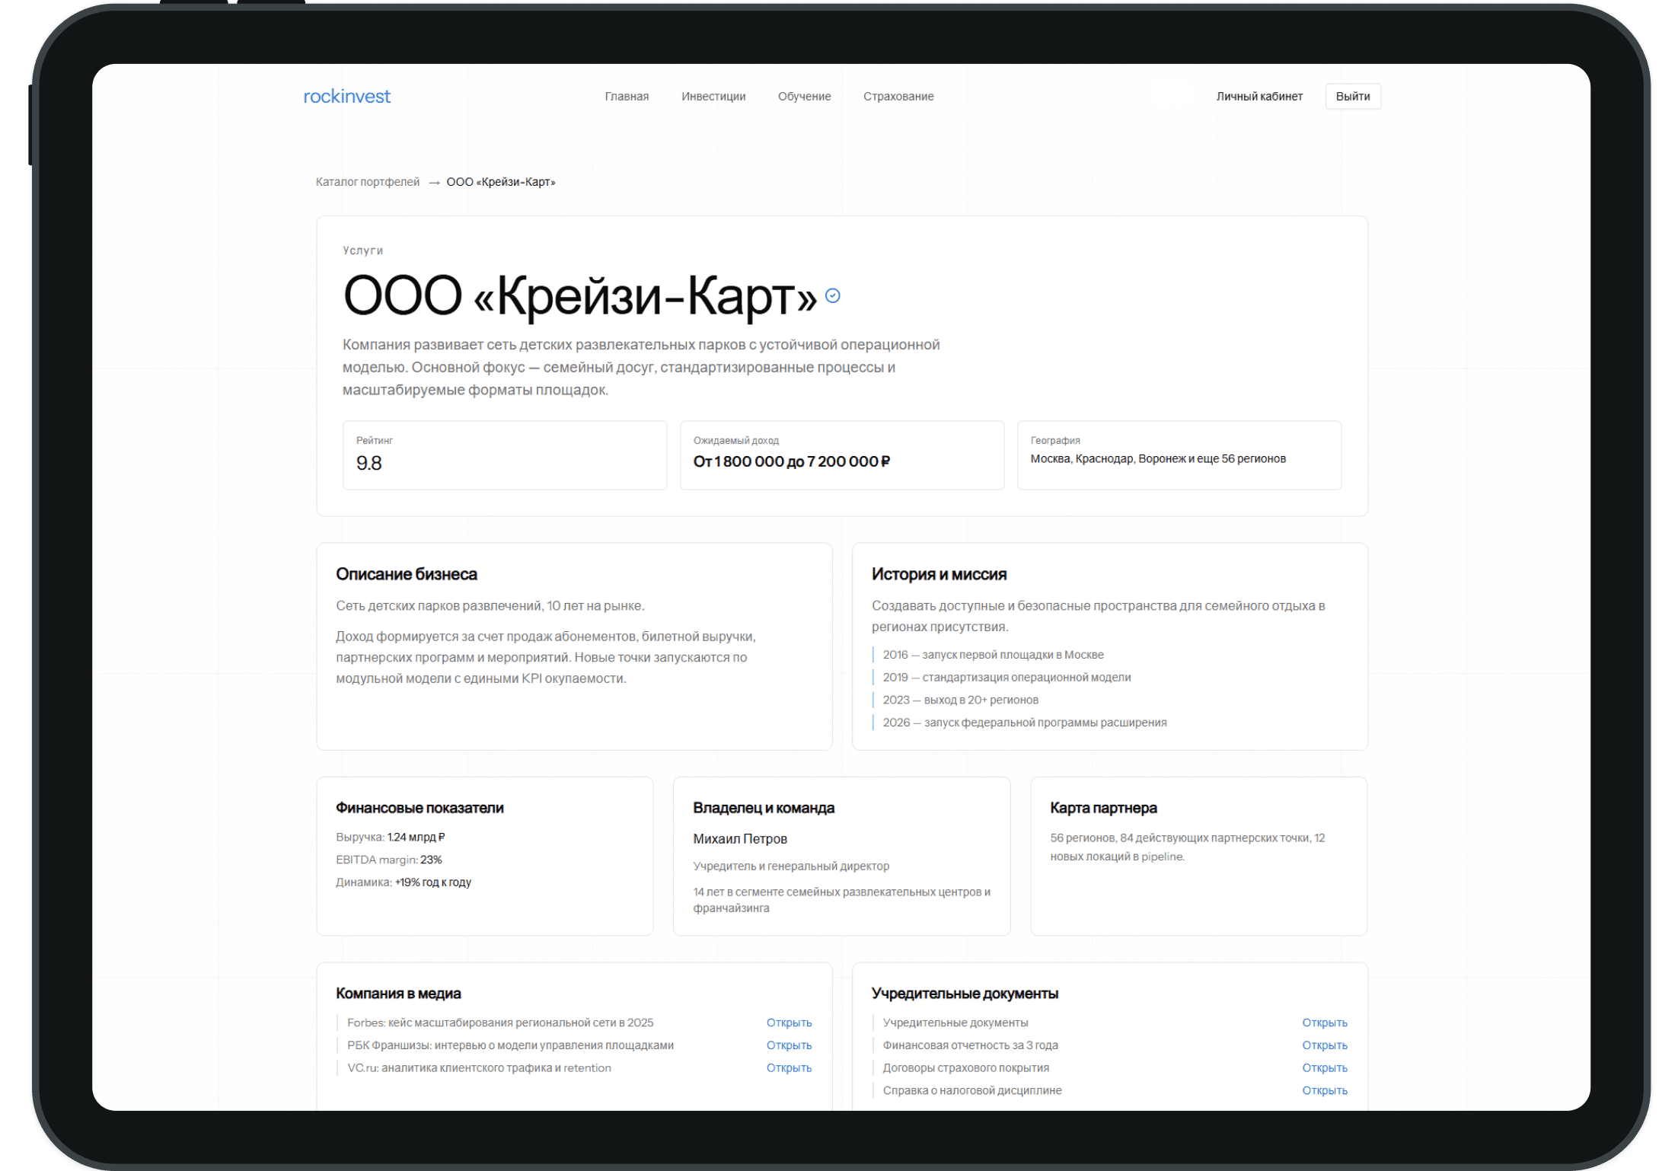
Task: Click the География card
Action: pos(1179,455)
